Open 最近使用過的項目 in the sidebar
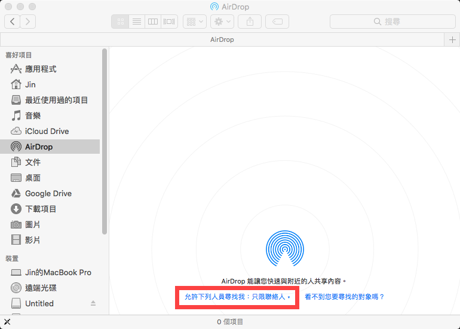460x329 pixels. [x=50, y=100]
